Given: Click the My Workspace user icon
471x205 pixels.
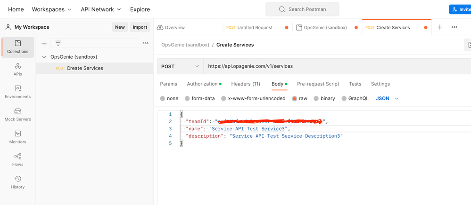Looking at the screenshot, I should pyautogui.click(x=8, y=27).
